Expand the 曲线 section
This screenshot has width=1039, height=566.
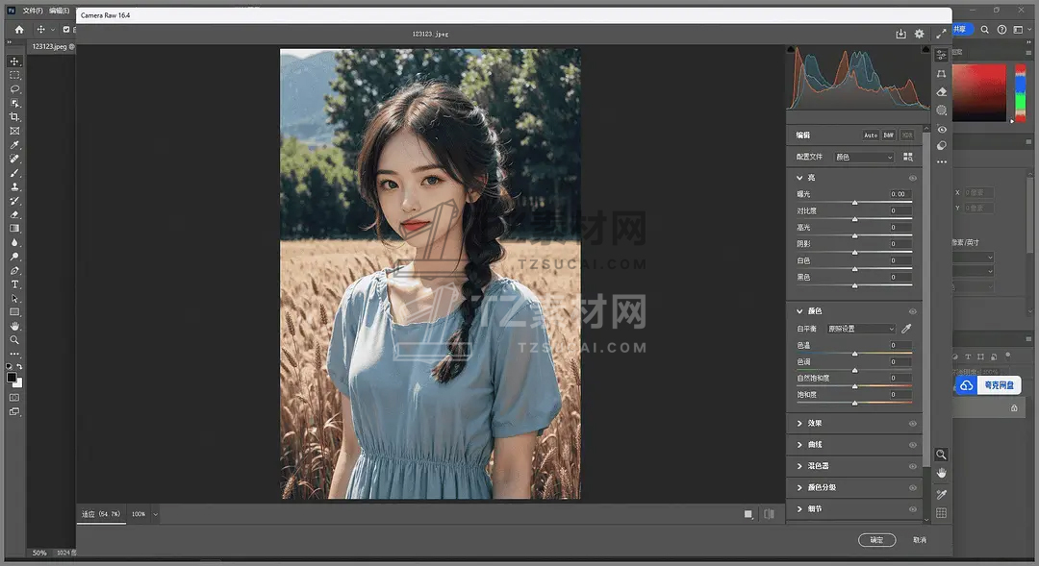(x=799, y=445)
